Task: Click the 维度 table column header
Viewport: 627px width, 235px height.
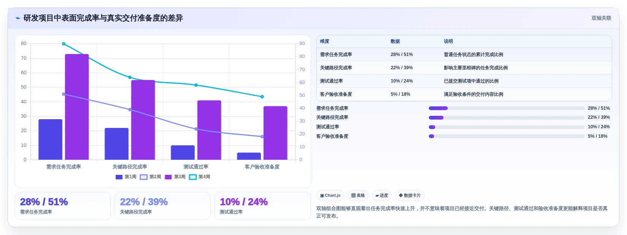Action: [325, 41]
